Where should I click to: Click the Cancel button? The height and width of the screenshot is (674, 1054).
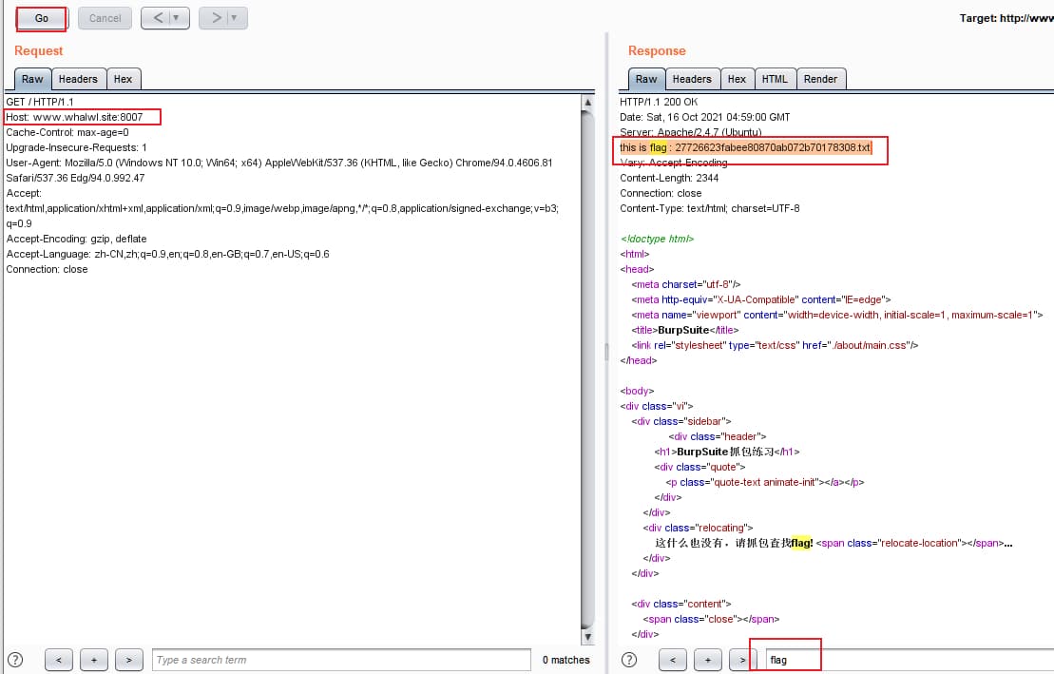[x=105, y=18]
